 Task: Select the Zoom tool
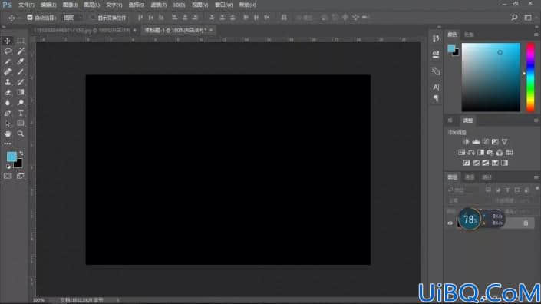tap(21, 134)
